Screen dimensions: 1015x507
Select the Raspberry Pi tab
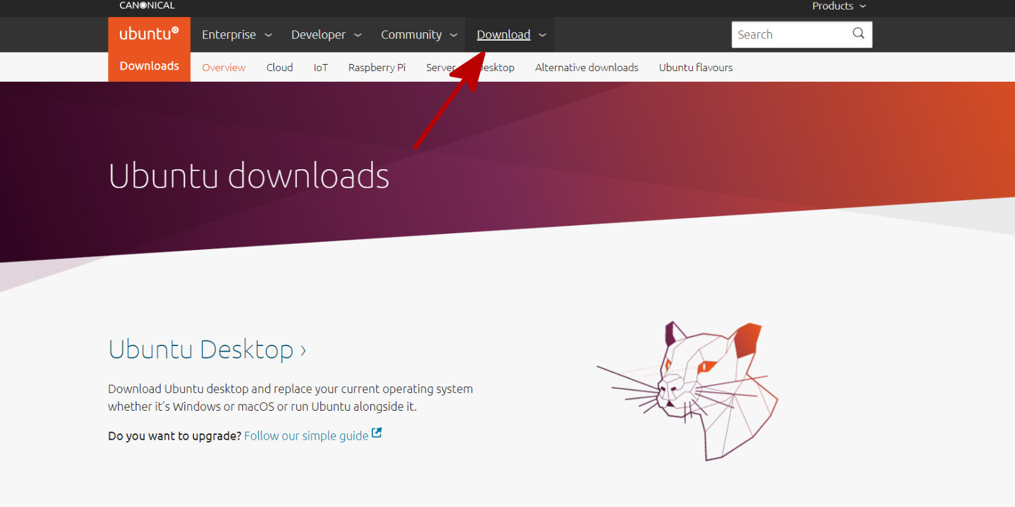(377, 67)
